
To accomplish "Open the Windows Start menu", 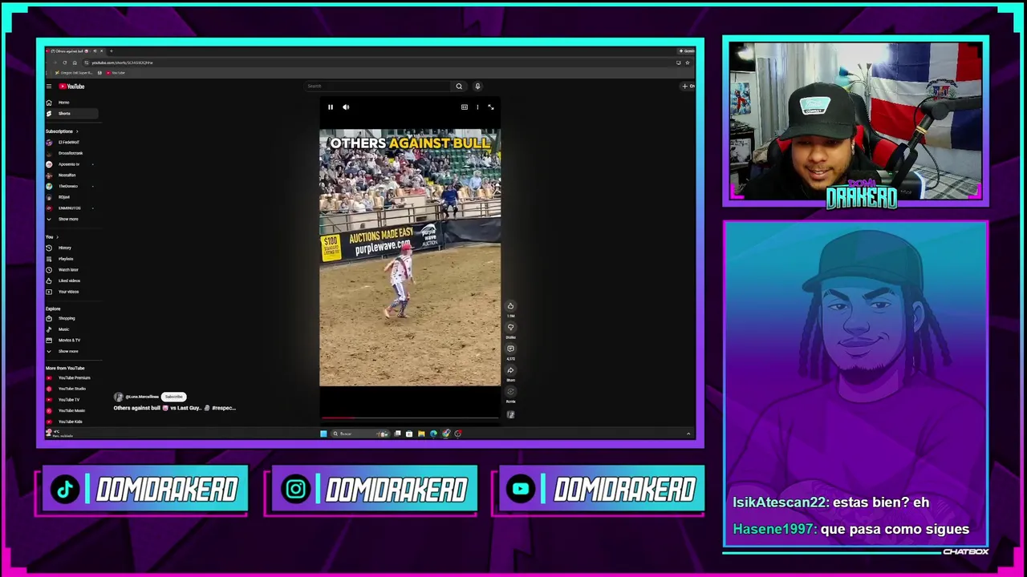I will coord(323,434).
